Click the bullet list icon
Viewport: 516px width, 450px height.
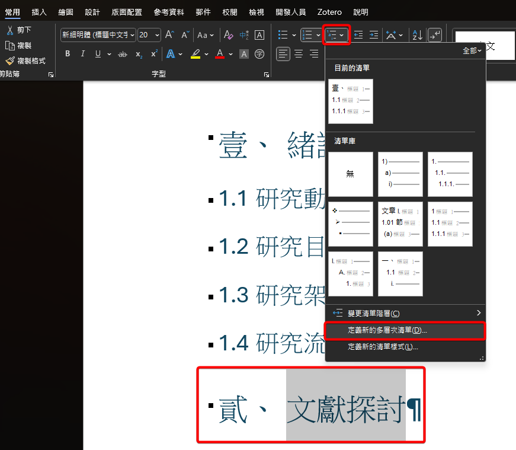point(283,35)
